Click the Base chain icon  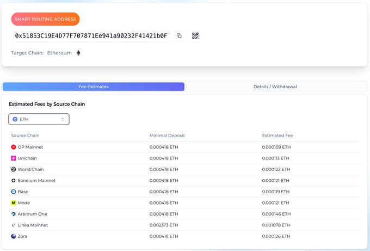coord(14,192)
